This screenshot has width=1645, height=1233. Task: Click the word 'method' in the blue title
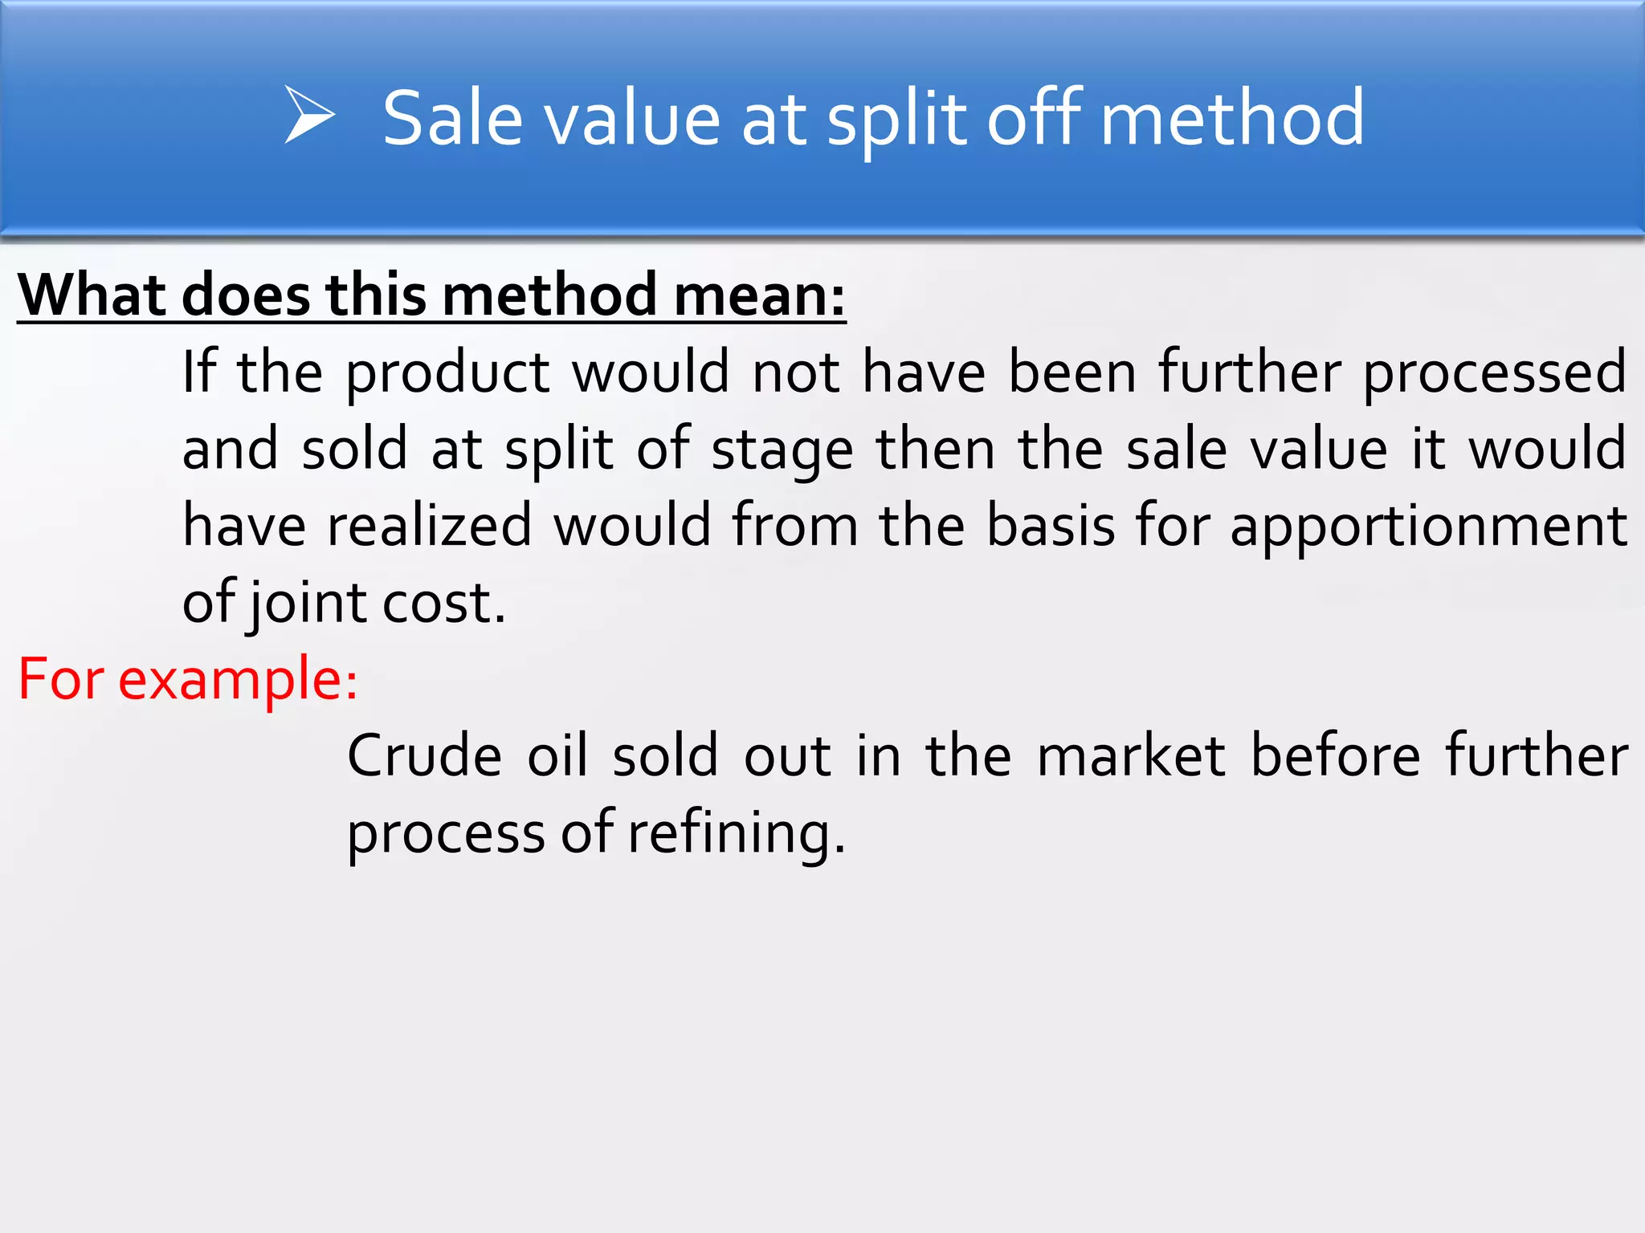click(1232, 117)
